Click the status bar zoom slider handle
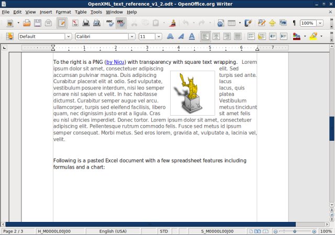Image resolution: width=335 pixels, height=235 pixels. [x=295, y=231]
